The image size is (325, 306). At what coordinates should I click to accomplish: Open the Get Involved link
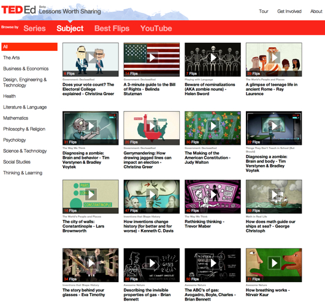pos(289,11)
